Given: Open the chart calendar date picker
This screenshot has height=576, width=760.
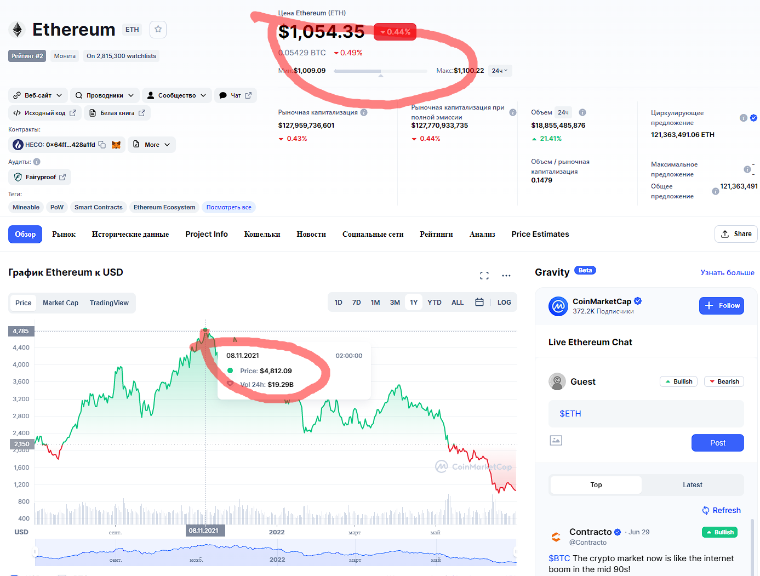Looking at the screenshot, I should pos(479,303).
